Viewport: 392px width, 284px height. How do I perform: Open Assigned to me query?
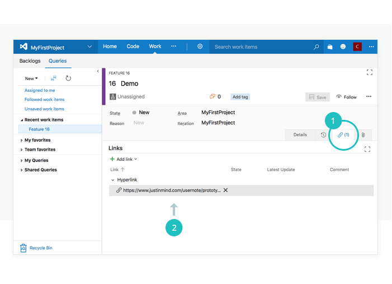[40, 90]
